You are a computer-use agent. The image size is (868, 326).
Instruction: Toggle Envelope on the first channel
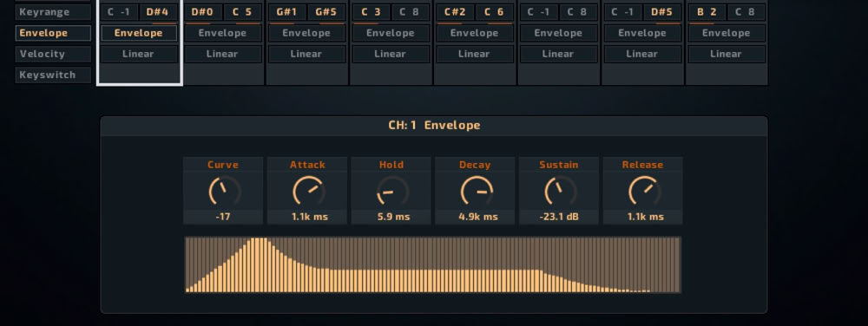[139, 33]
